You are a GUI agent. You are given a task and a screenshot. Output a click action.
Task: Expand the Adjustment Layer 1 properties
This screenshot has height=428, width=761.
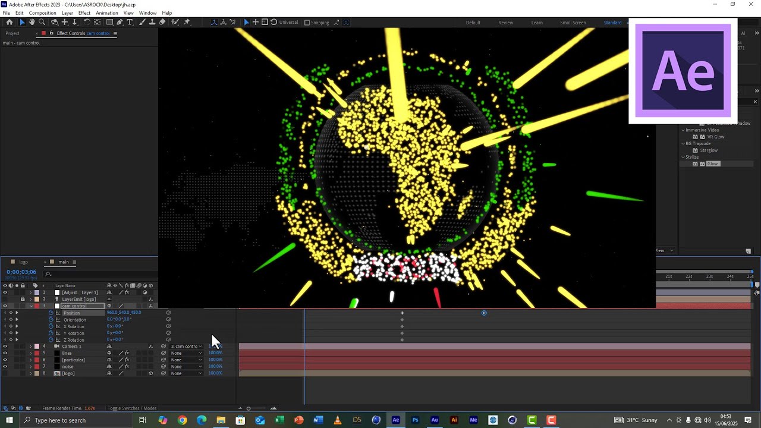coord(31,292)
